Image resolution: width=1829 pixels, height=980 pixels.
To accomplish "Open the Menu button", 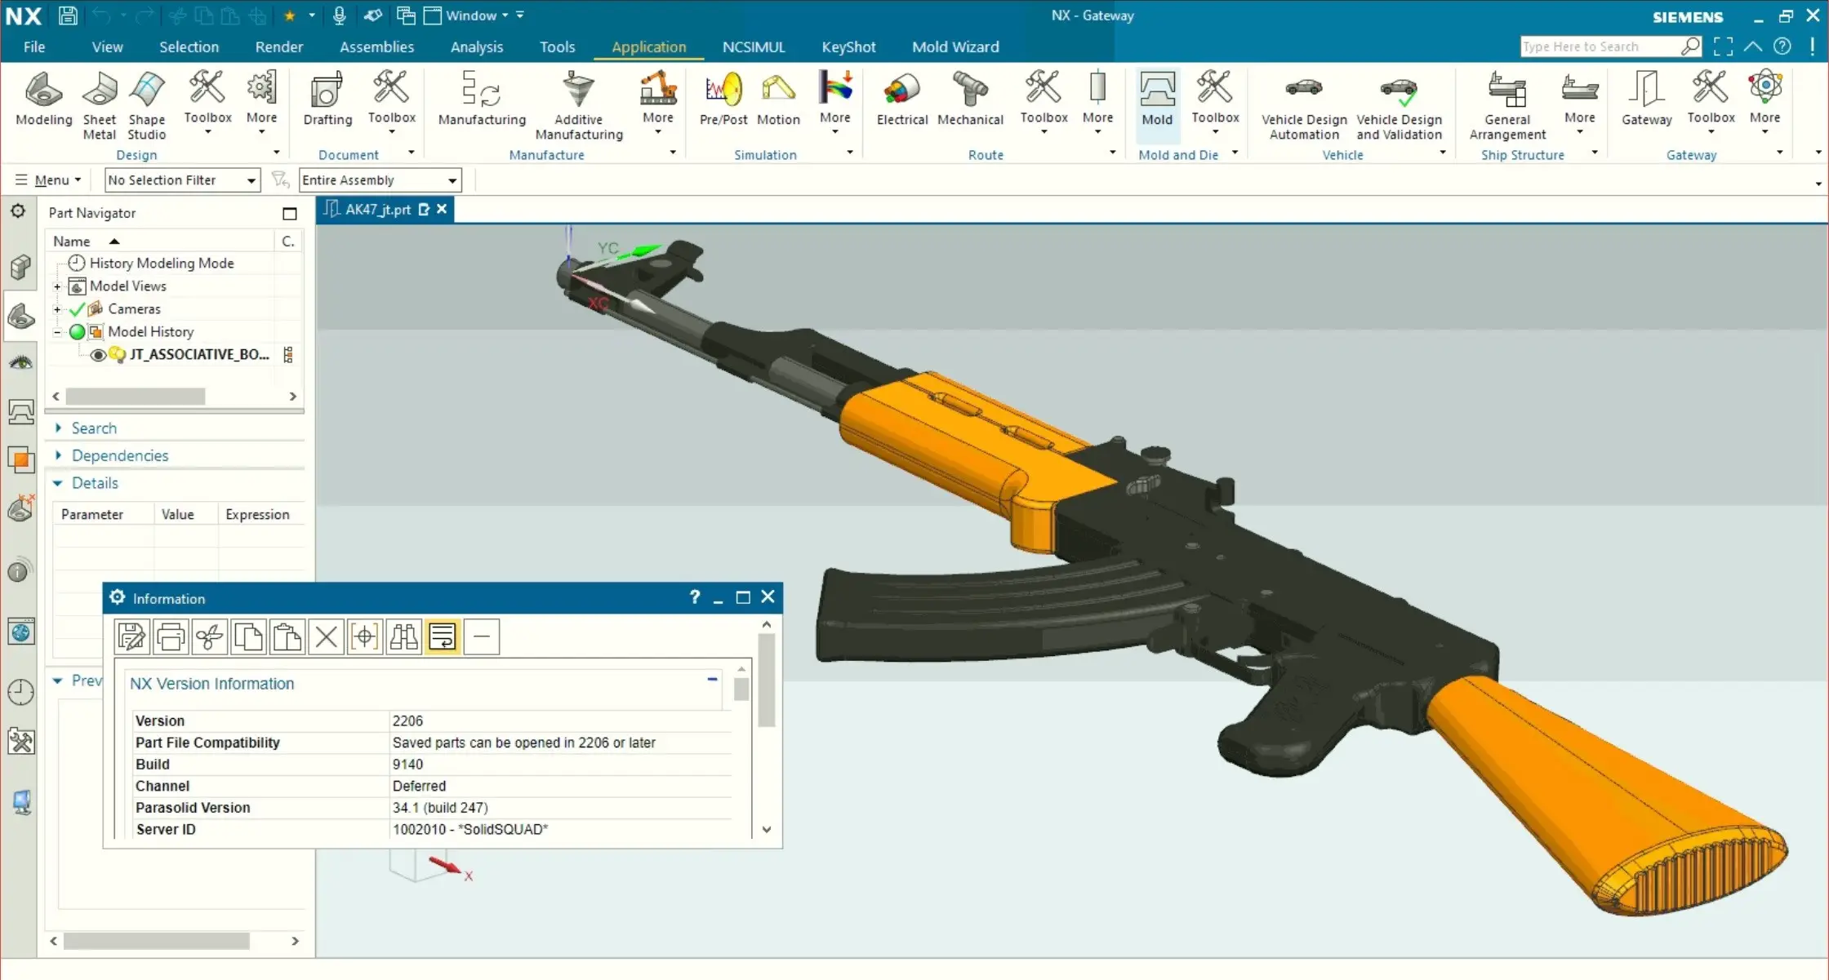I will click(49, 180).
